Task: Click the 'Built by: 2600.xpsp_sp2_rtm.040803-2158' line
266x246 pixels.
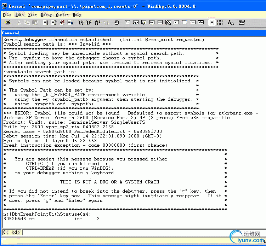Action: pyautogui.click(x=58, y=127)
